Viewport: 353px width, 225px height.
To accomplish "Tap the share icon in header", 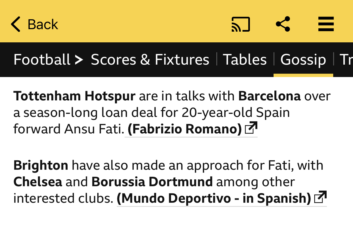I will point(283,24).
